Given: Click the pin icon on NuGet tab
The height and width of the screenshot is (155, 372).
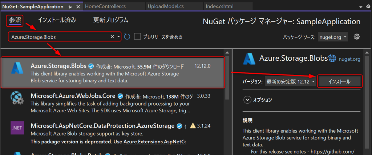Looking at the screenshot, I should pos(70,7).
